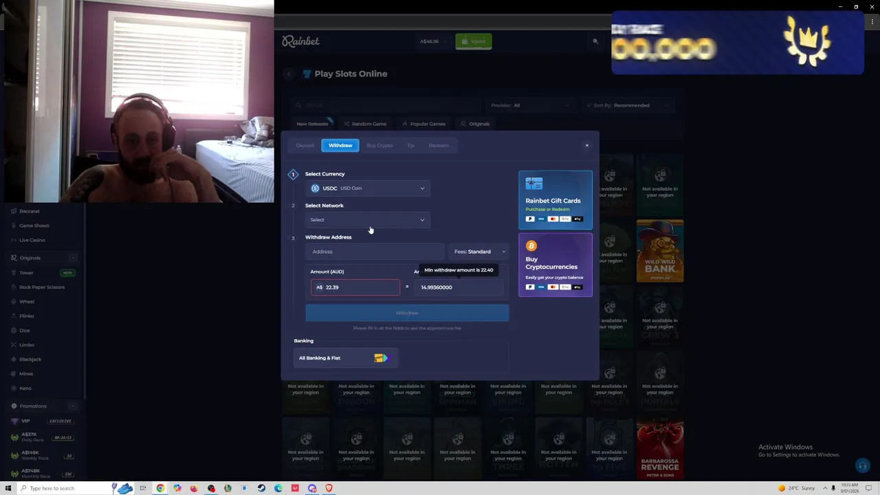880x495 pixels.
Task: Click the USDC coin icon
Action: click(316, 188)
